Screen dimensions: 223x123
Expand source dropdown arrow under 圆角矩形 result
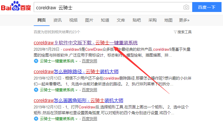[76, 119]
